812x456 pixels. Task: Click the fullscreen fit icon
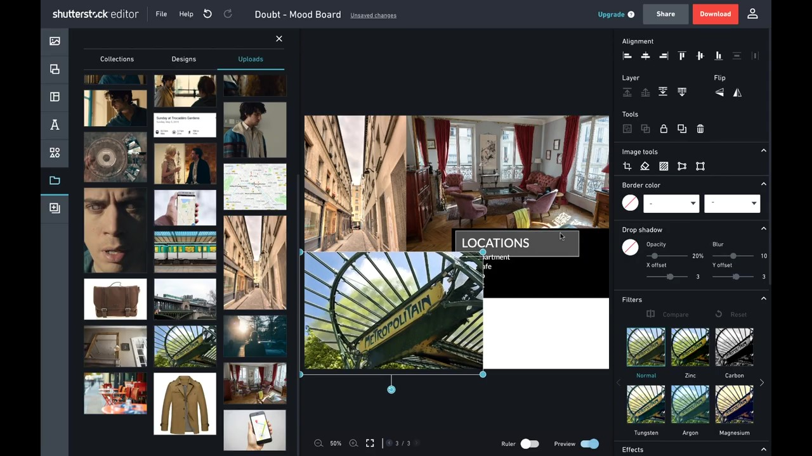[x=370, y=443]
